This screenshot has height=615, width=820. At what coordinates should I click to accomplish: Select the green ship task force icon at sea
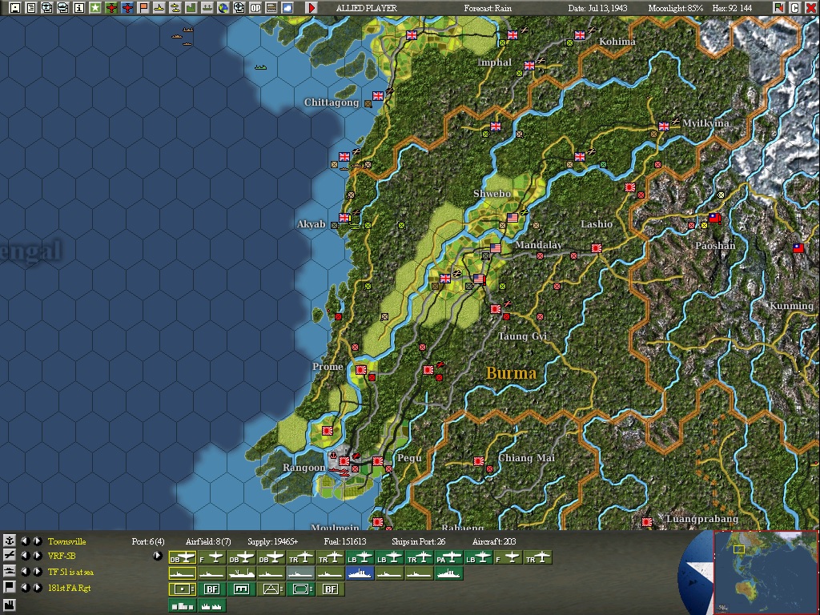(x=260, y=67)
